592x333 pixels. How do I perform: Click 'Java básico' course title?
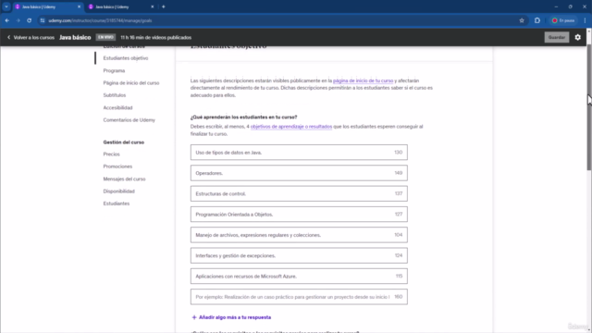[75, 37]
